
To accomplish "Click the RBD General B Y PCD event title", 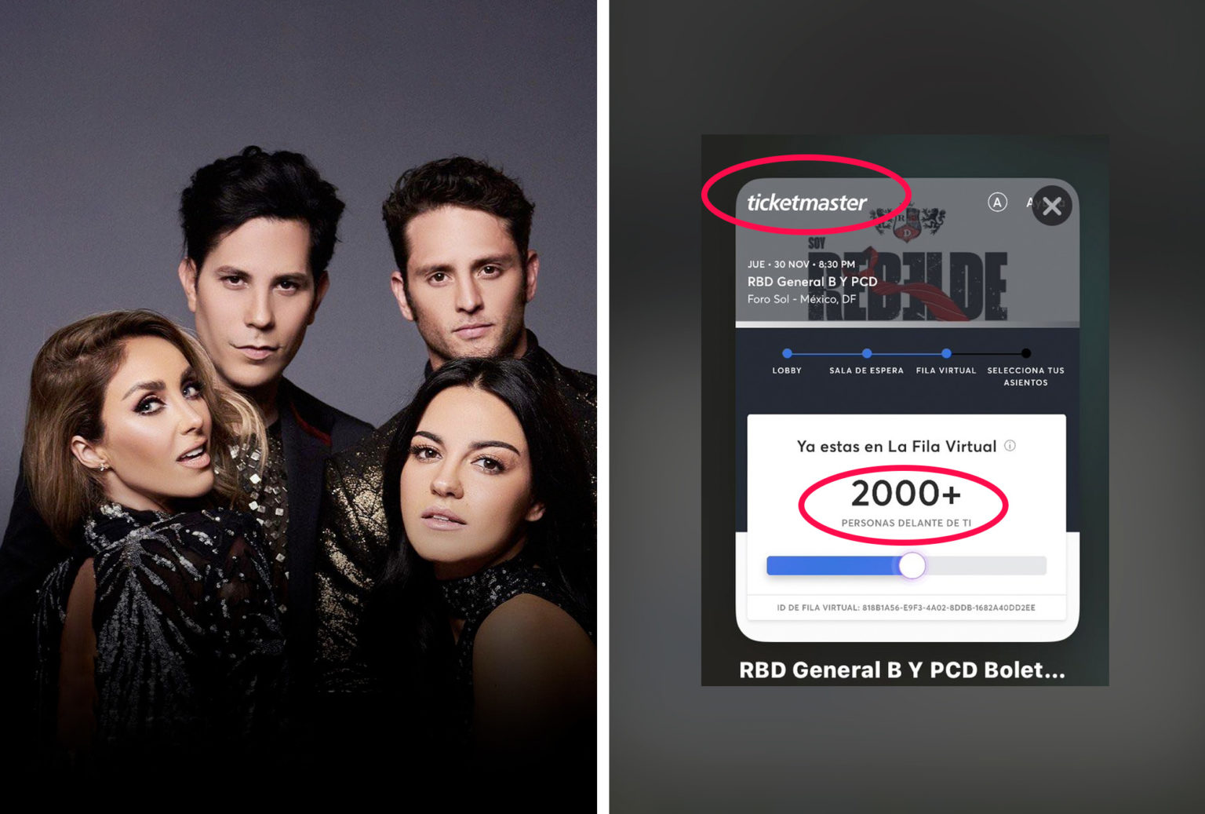I will point(812,282).
